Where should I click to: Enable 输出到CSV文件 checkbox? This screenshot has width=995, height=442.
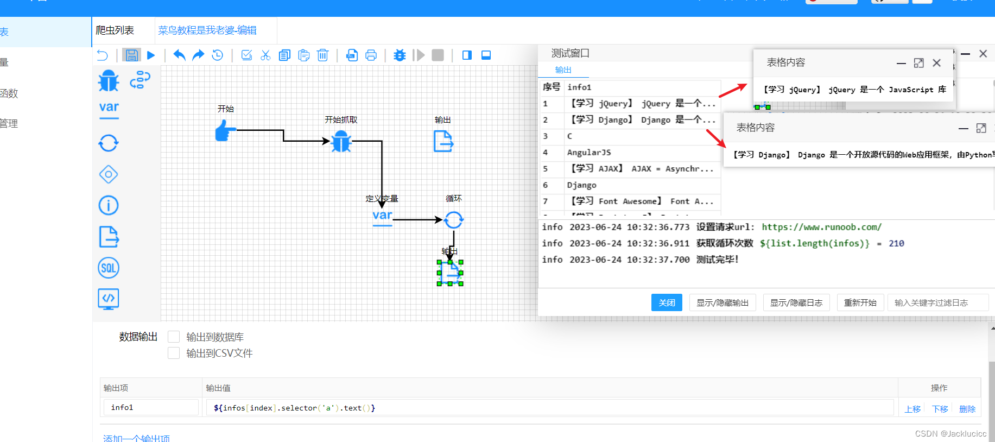pos(174,353)
